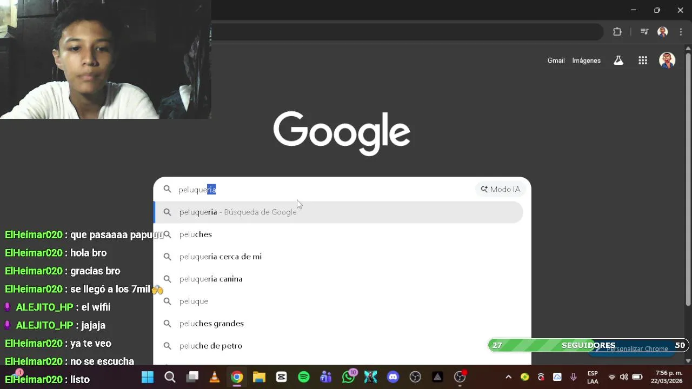The image size is (692, 389).
Task: Open volume speaker tray icon
Action: pyautogui.click(x=624, y=377)
